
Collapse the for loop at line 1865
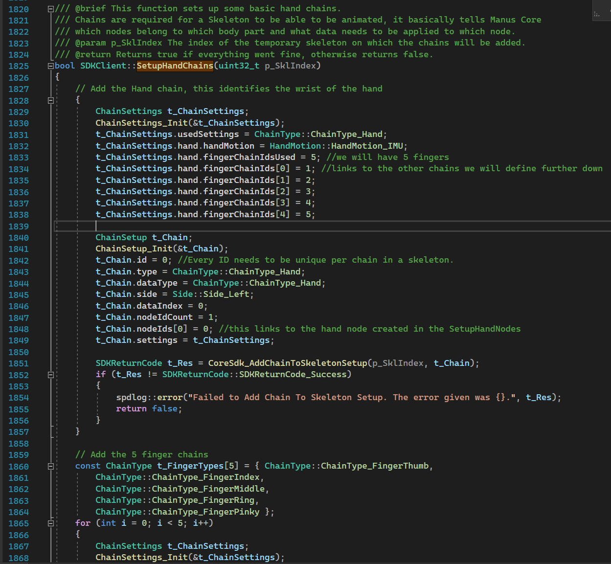pyautogui.click(x=51, y=523)
